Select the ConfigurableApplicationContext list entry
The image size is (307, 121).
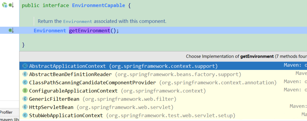coord(73,91)
